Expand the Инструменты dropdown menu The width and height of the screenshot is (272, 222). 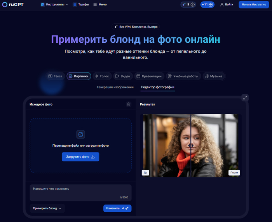[54, 5]
